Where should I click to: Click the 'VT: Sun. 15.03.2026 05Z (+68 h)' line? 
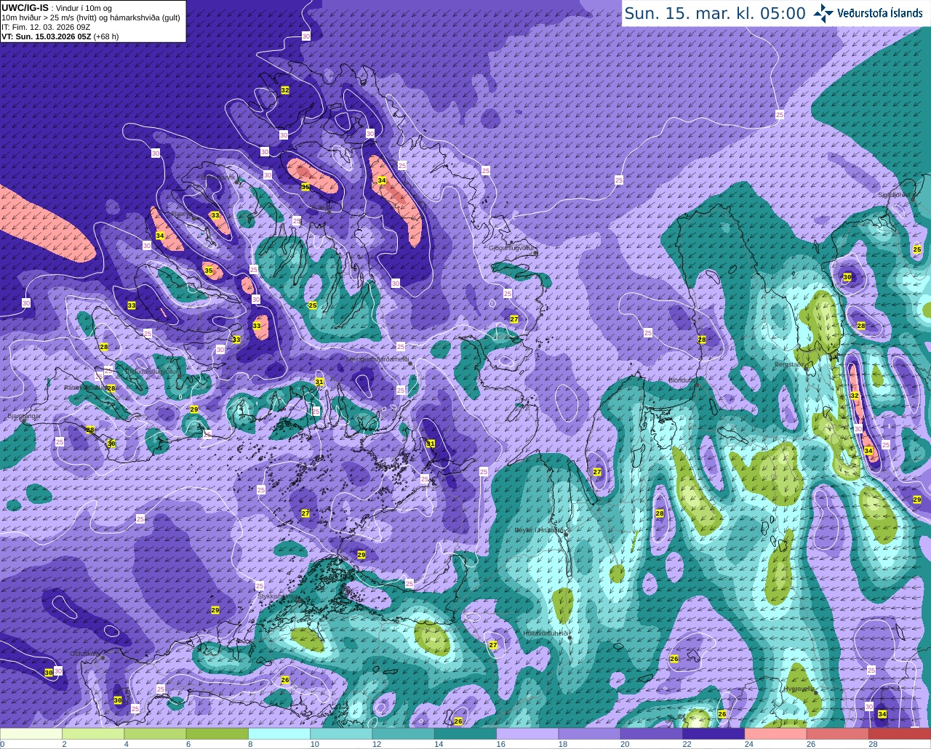[x=60, y=36]
